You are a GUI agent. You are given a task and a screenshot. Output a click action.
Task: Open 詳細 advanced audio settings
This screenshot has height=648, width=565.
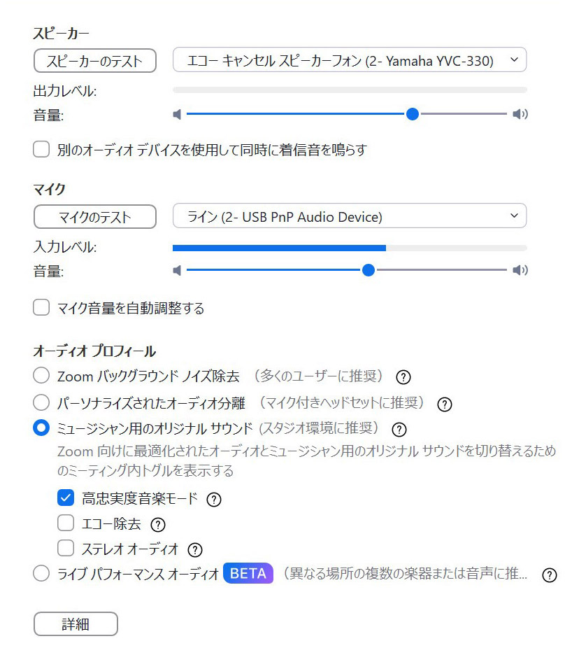76,624
